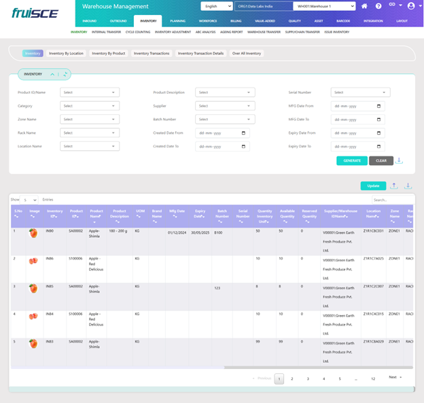Expand the Supplier select dropdown
The image size is (424, 403).
point(224,106)
